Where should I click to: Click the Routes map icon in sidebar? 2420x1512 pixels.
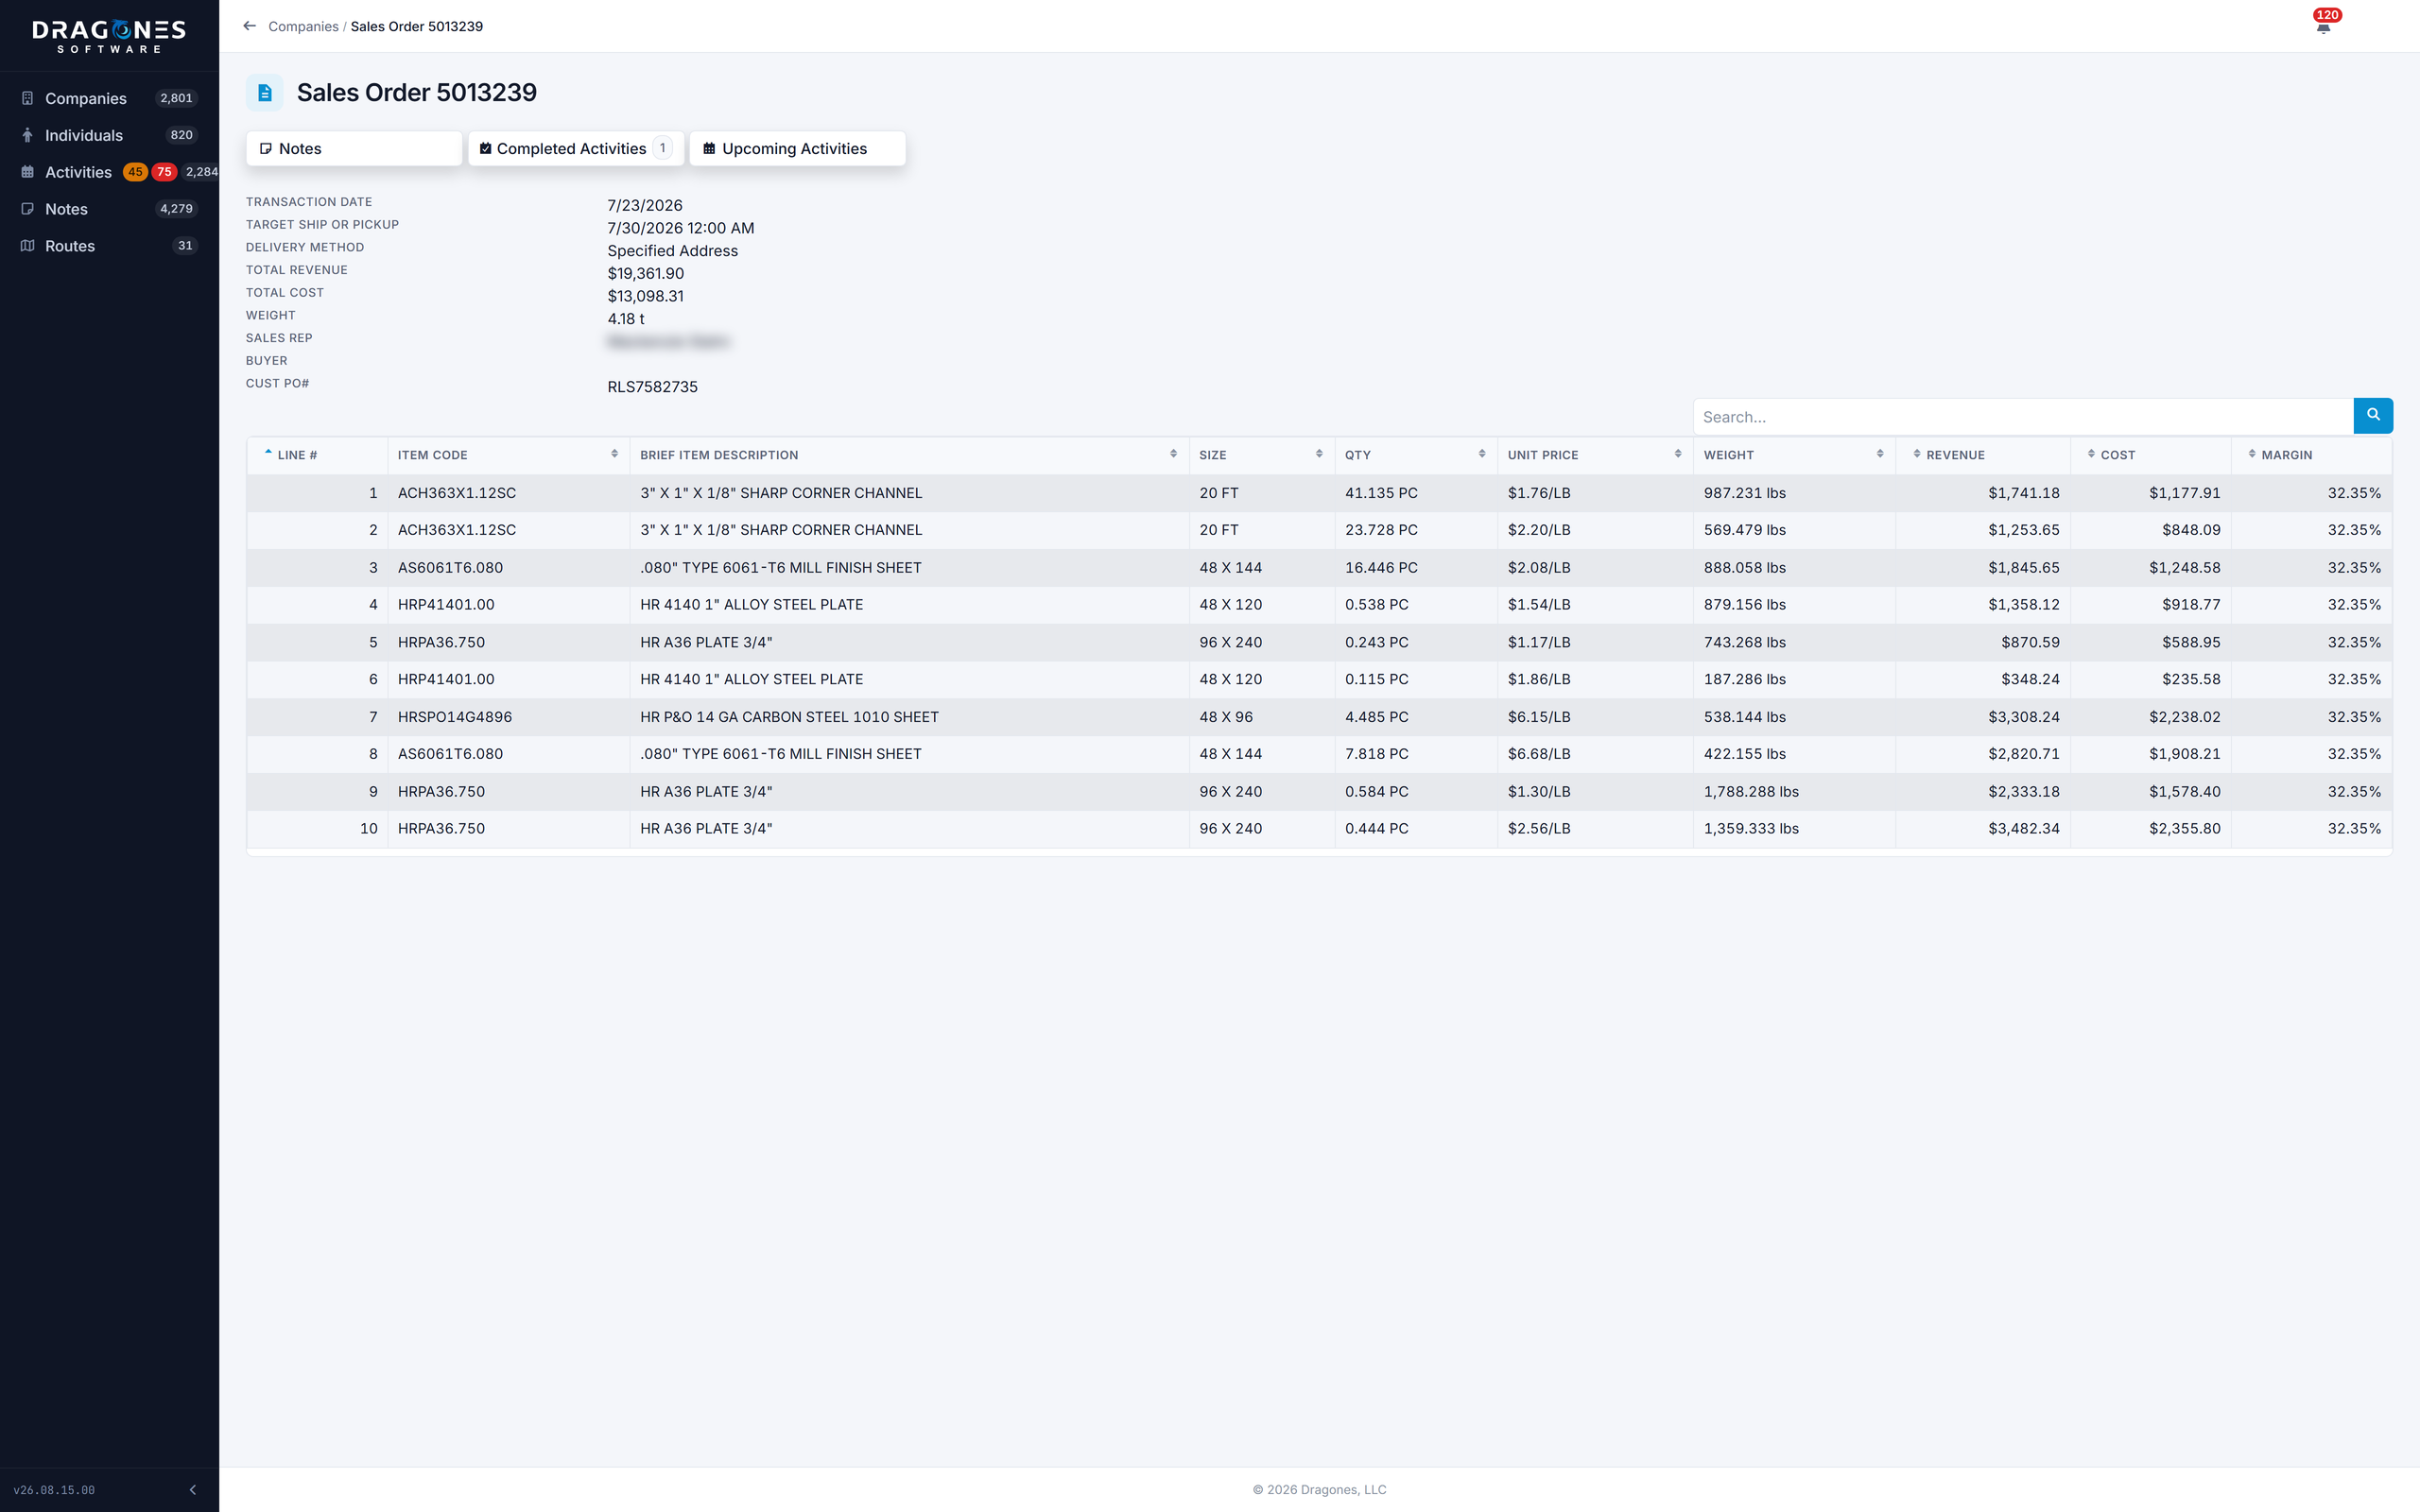point(28,246)
